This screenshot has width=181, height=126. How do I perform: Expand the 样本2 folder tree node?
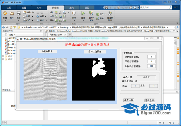click(x=3, y=56)
